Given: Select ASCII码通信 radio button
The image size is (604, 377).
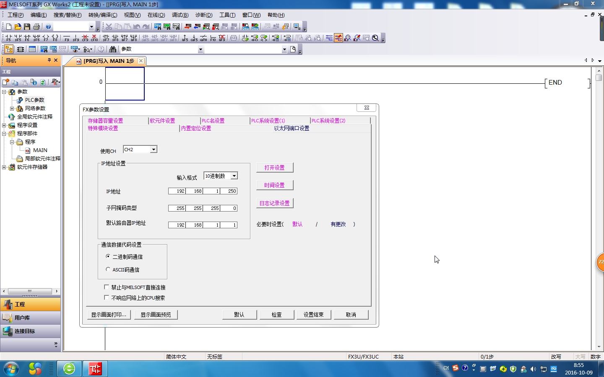Looking at the screenshot, I should [x=108, y=269].
